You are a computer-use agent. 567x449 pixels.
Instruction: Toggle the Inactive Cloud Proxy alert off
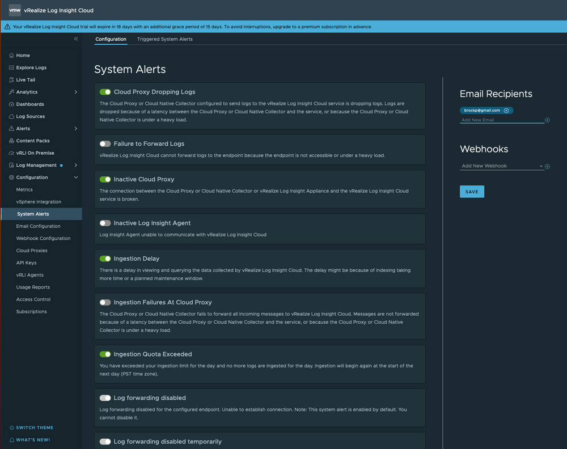coord(105,179)
